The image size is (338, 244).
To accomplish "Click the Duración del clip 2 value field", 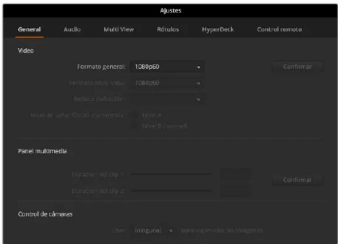I will [236, 191].
